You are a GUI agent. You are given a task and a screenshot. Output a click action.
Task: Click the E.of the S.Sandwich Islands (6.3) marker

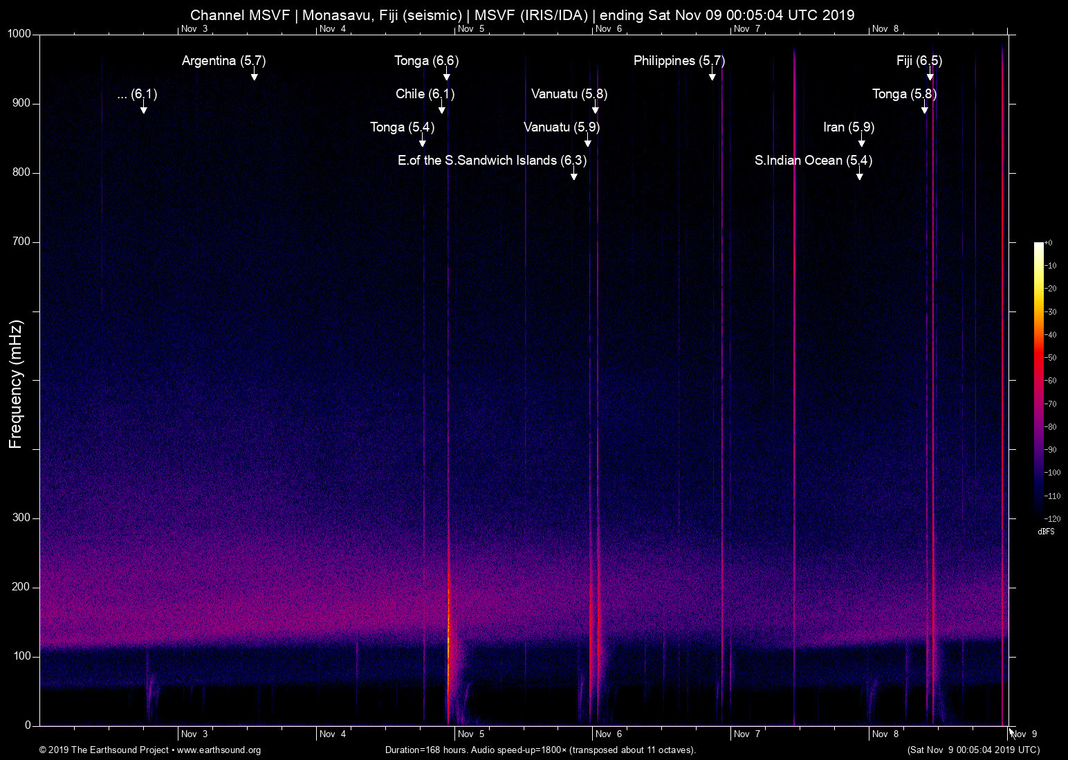click(x=491, y=161)
